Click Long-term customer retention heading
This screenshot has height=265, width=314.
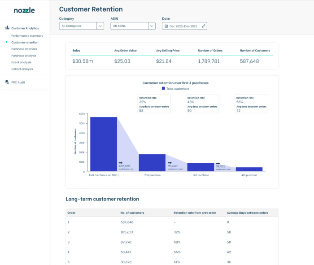[102, 199]
